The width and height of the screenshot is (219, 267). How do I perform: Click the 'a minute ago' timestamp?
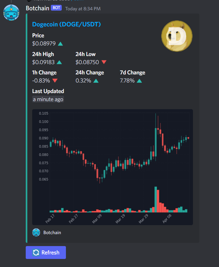[x=48, y=99]
